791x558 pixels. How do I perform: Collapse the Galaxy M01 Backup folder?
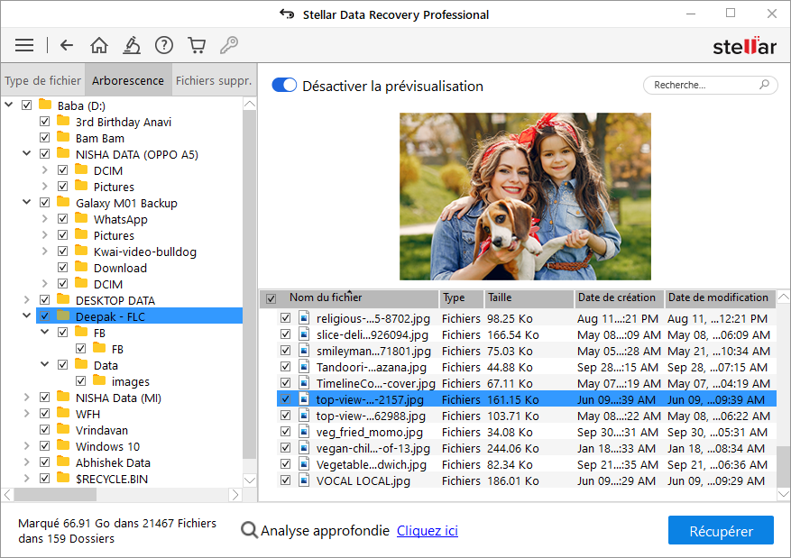pyautogui.click(x=27, y=203)
